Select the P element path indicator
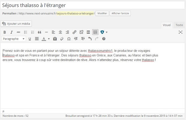 3,112
